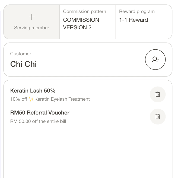178x178 pixels.
Task: Click the sparkle emoji before Keratin Eyelash Treatment
Action: tap(31, 99)
